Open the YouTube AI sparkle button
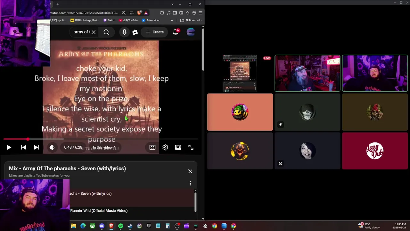The image size is (410, 231). pyautogui.click(x=135, y=32)
